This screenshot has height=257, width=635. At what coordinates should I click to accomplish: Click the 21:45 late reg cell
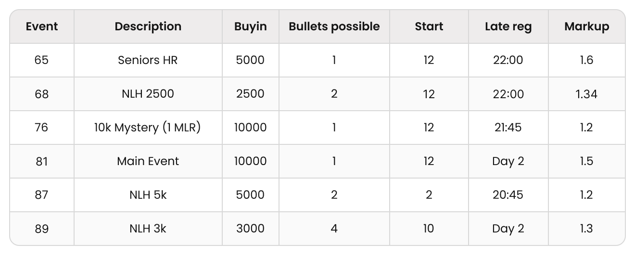[508, 128]
